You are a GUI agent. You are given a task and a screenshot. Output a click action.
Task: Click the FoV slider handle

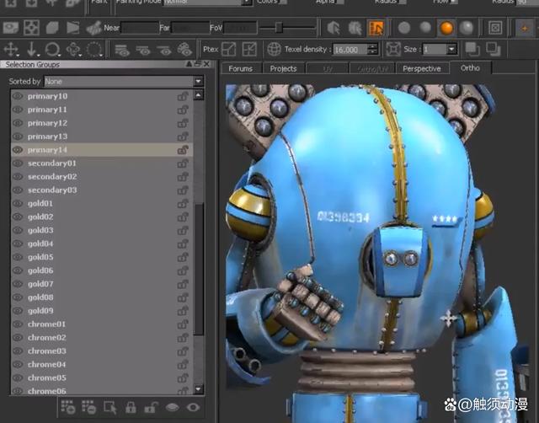pyautogui.click(x=279, y=28)
